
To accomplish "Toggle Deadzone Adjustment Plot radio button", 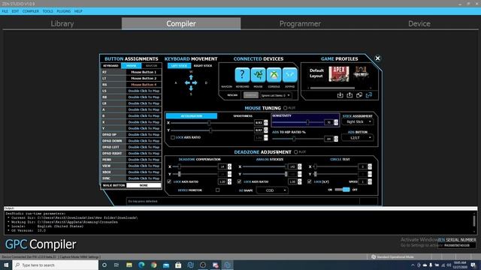I will [295, 151].
